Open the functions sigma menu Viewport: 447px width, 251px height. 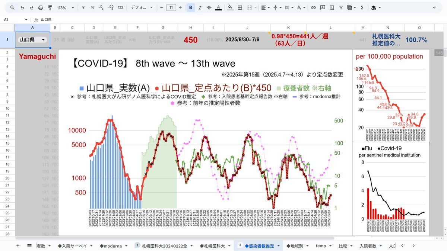tap(362, 7)
